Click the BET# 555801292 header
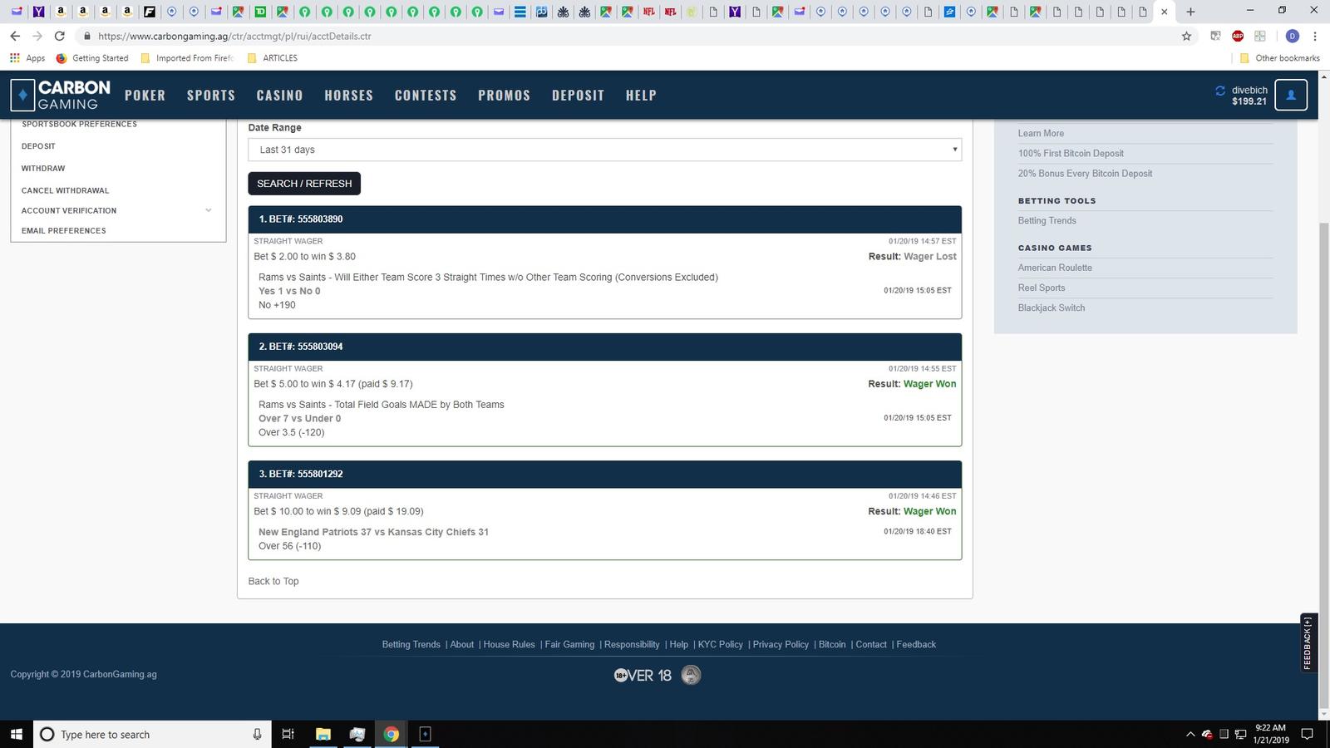 click(x=605, y=475)
